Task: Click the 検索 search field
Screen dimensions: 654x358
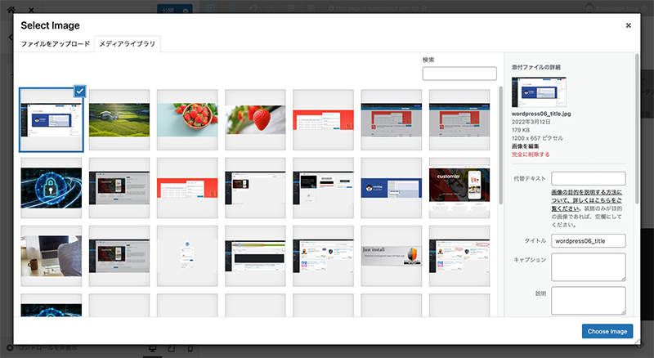Action: pyautogui.click(x=459, y=74)
